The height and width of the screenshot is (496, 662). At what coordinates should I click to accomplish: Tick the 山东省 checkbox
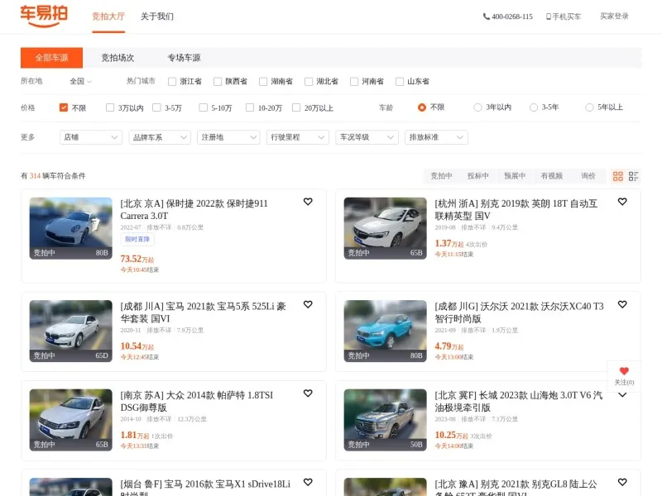coord(400,81)
